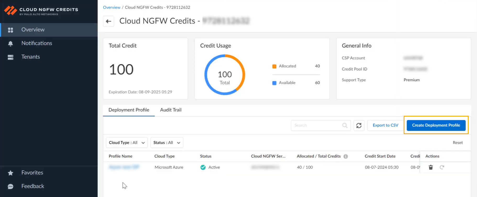Click the Premium support type value
This screenshot has height=197, width=477.
(x=412, y=80)
